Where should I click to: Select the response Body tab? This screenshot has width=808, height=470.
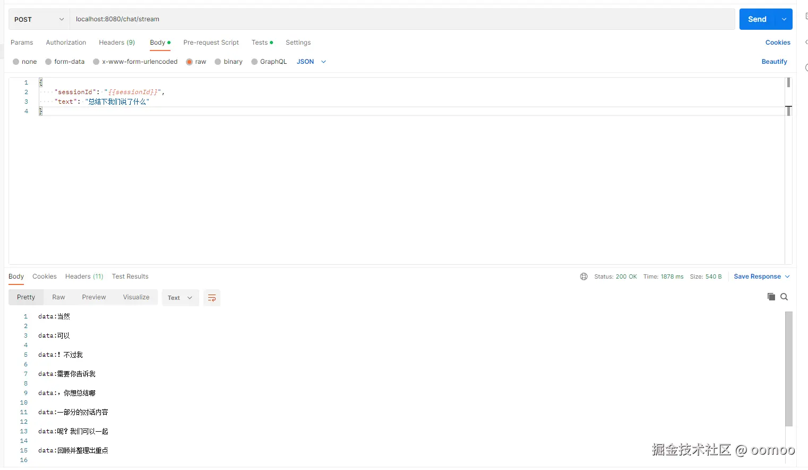click(16, 276)
